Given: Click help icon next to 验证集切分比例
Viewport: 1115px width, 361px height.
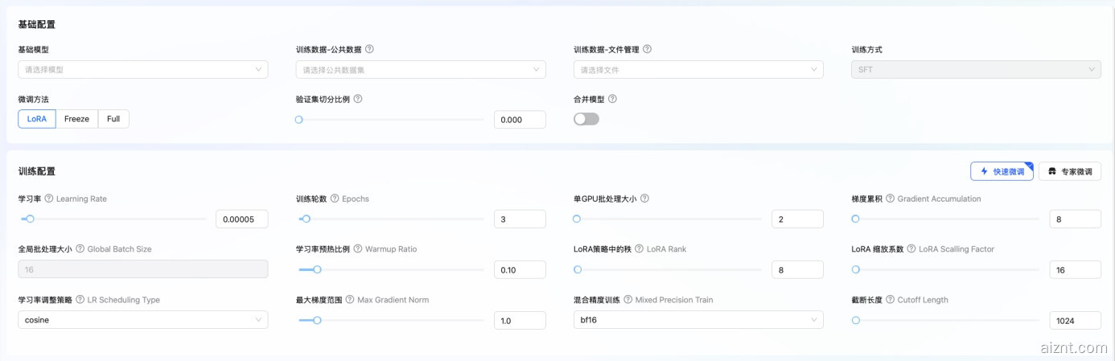Looking at the screenshot, I should coord(358,99).
